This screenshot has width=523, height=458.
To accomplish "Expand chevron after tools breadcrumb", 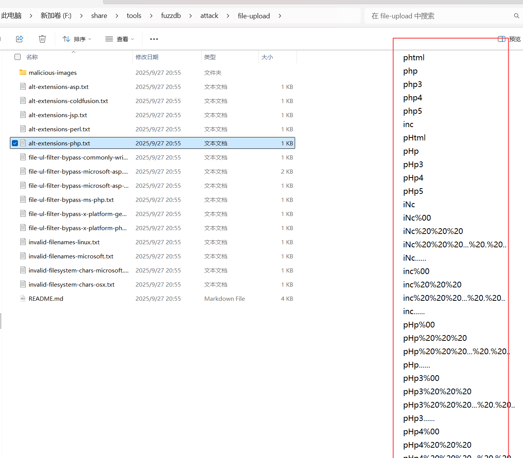I will tap(151, 16).
